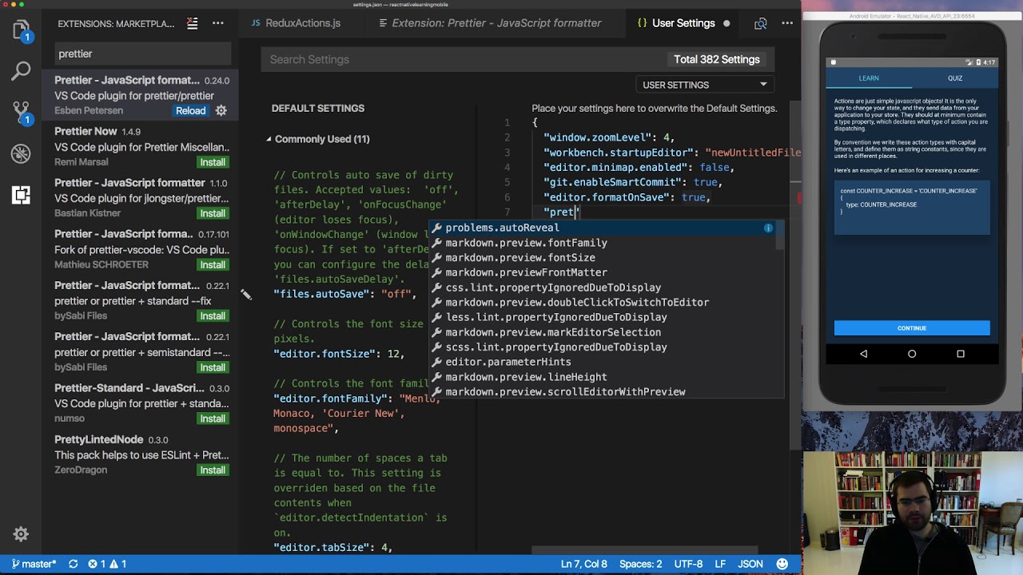Click Ln 7, Col 8 in status bar
Image resolution: width=1023 pixels, height=575 pixels.
click(583, 564)
